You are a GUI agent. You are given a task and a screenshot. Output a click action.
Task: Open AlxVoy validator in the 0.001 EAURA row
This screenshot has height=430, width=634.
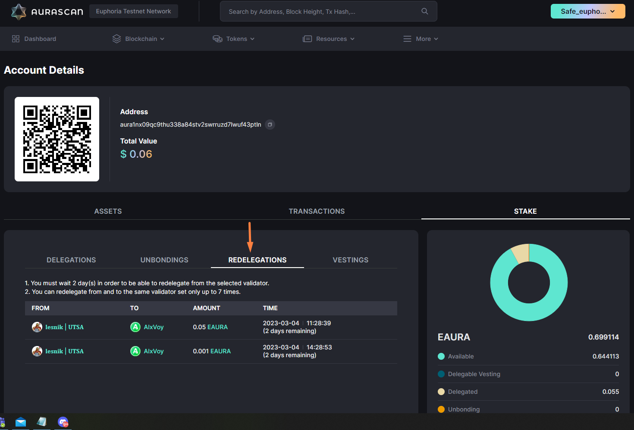[x=154, y=351]
